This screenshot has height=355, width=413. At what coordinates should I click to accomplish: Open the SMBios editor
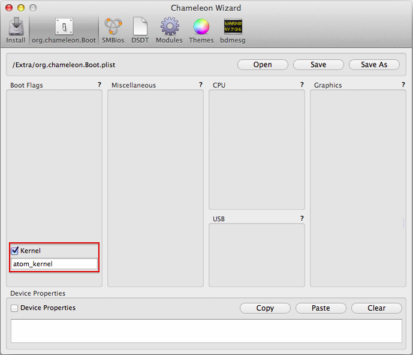click(x=112, y=30)
